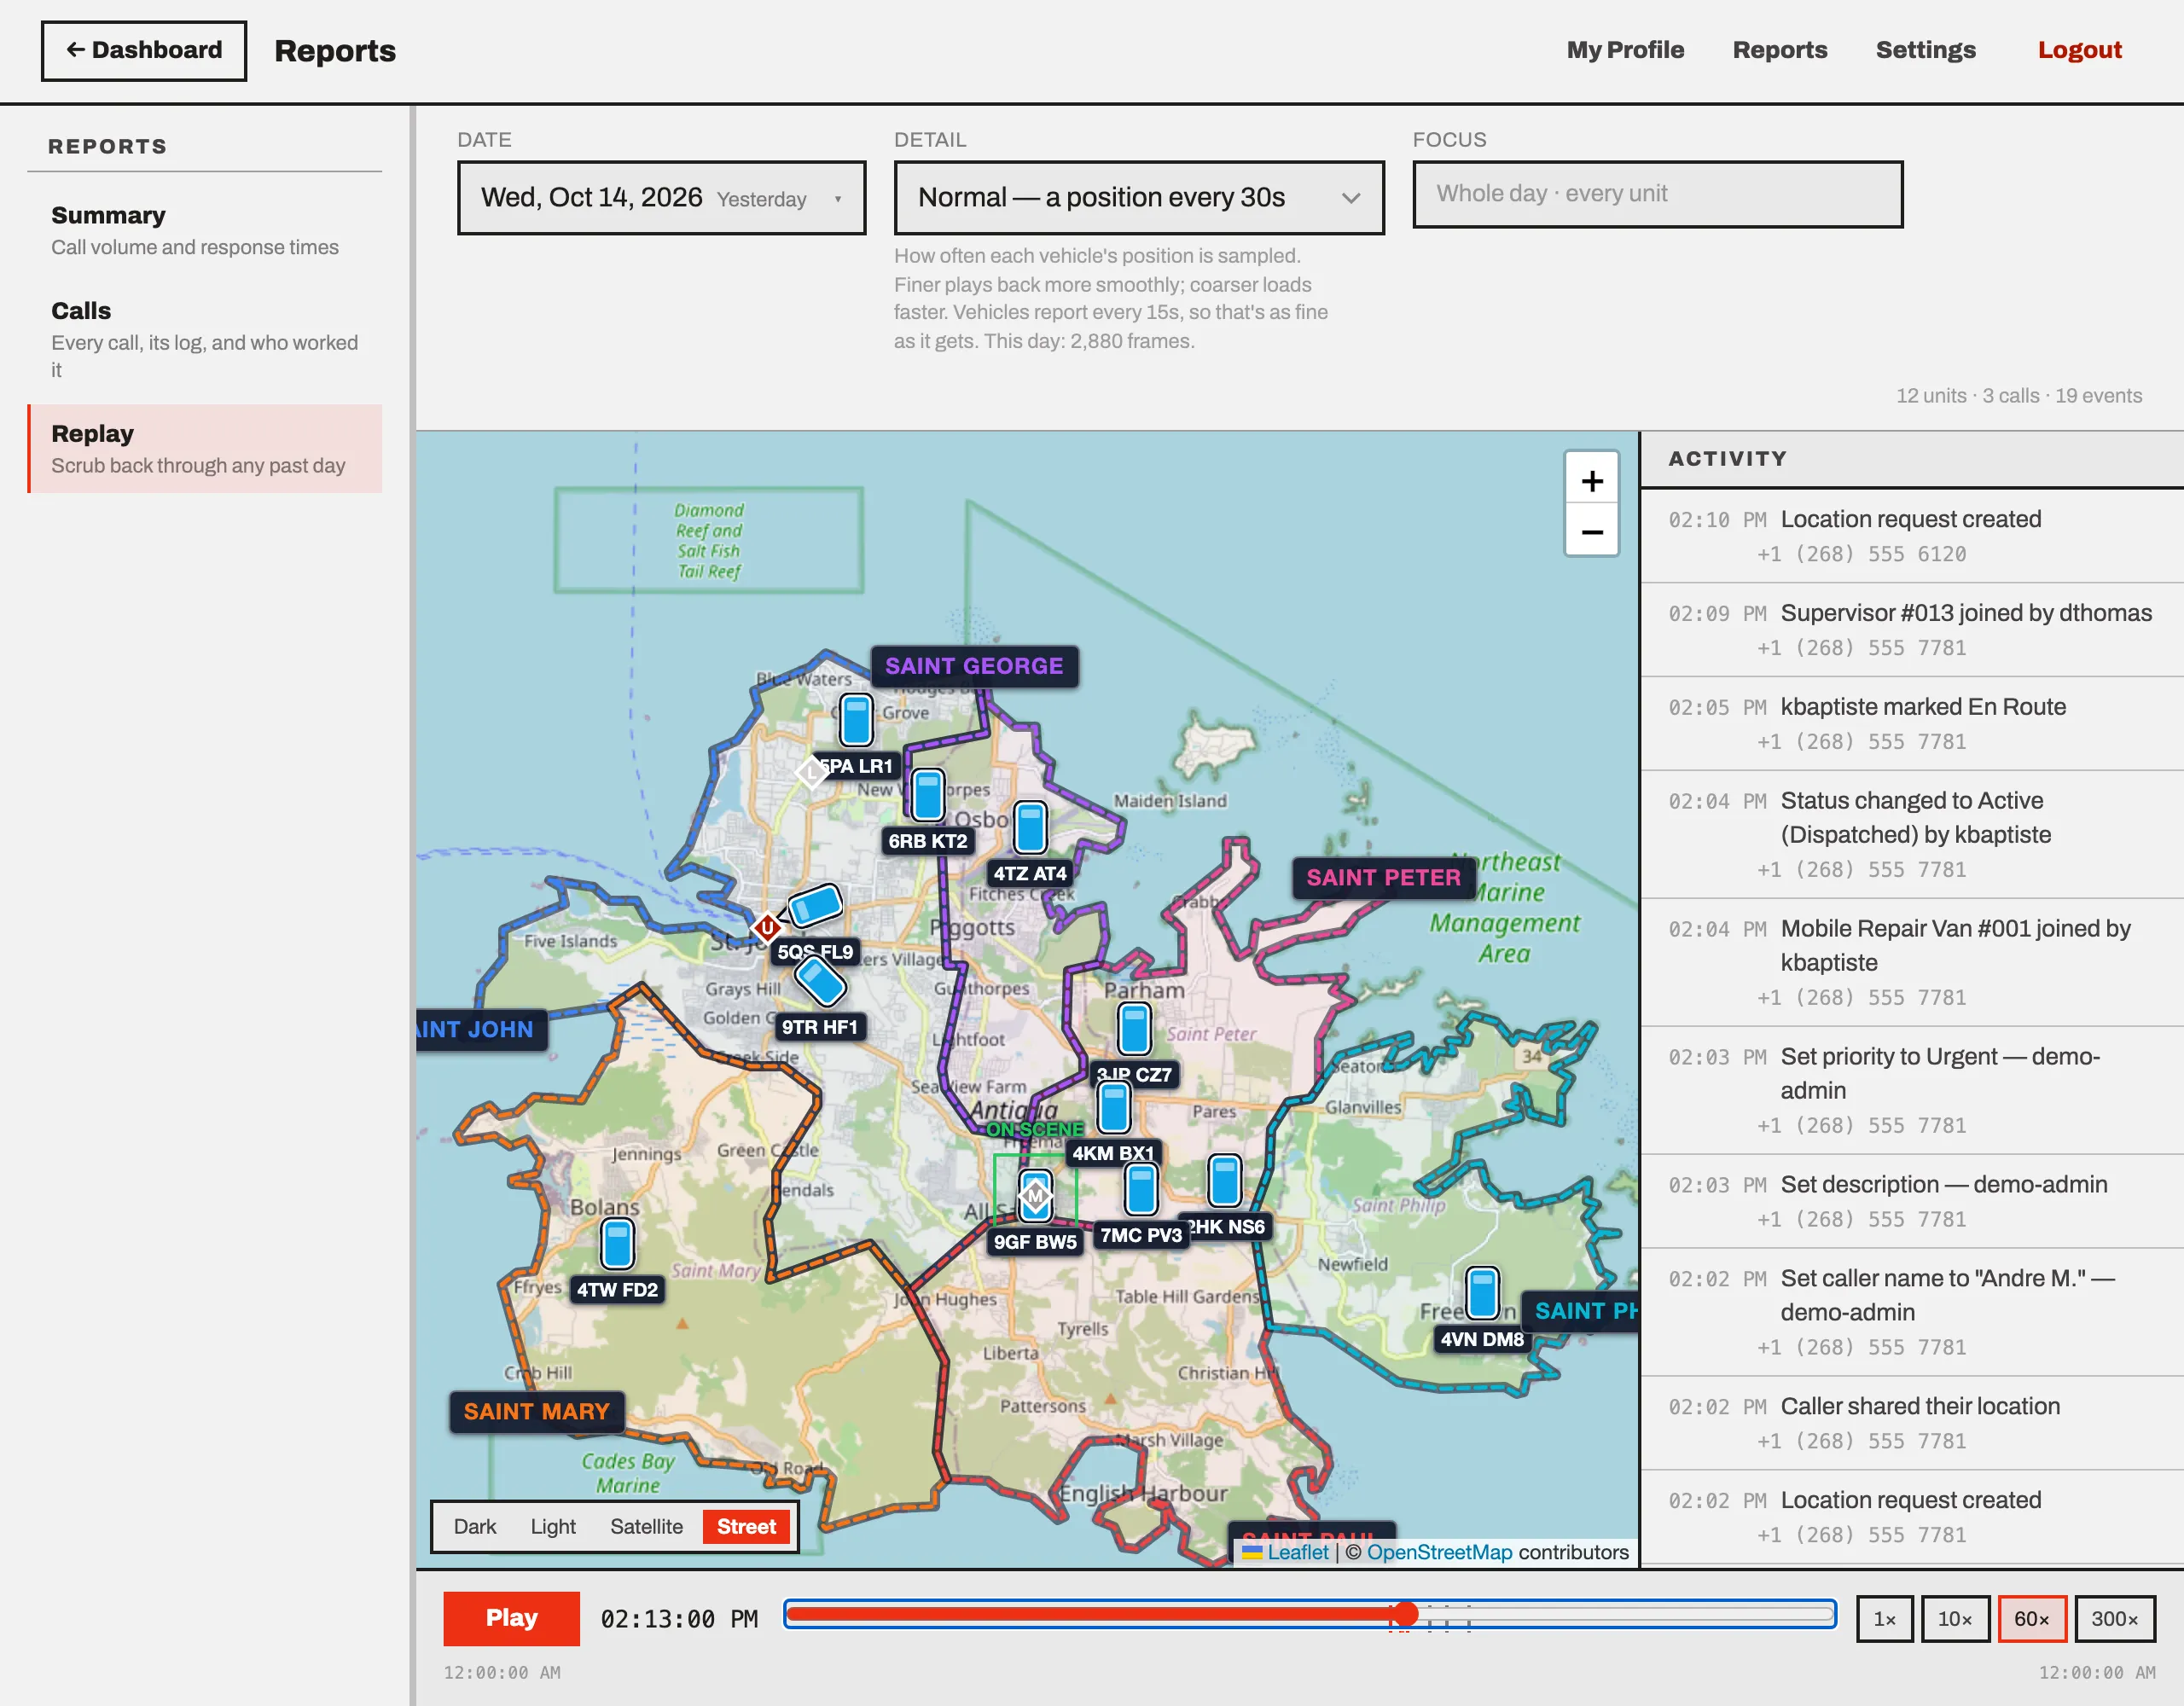The height and width of the screenshot is (1706, 2184).
Task: Open the Detail sampling dropdown
Action: pos(1139,198)
